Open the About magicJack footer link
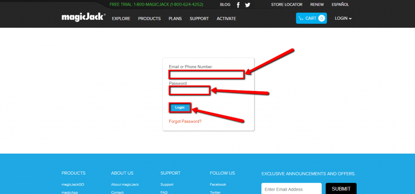The image size is (415, 194). click(x=125, y=184)
